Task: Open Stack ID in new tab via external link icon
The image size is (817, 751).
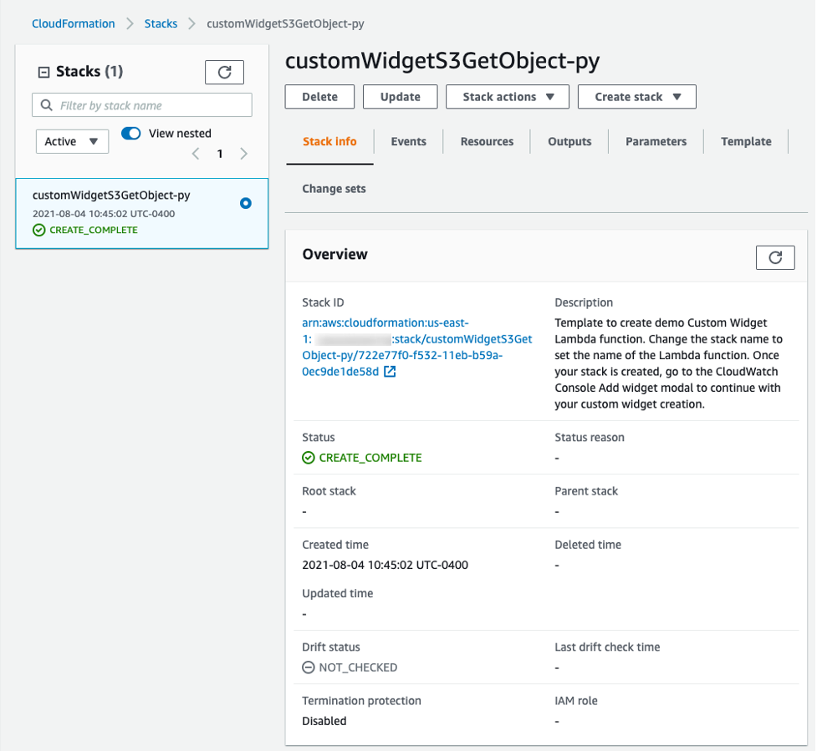Action: point(390,372)
